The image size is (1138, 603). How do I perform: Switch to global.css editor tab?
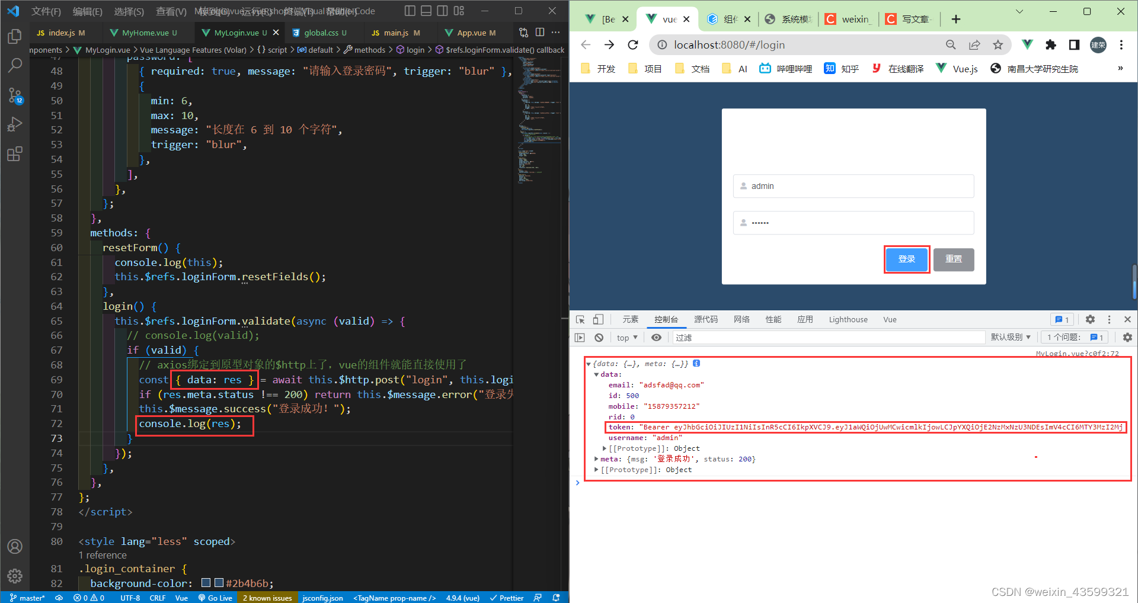(320, 33)
